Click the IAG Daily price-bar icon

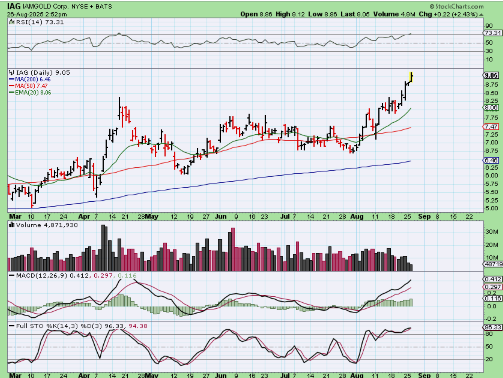pos(12,73)
